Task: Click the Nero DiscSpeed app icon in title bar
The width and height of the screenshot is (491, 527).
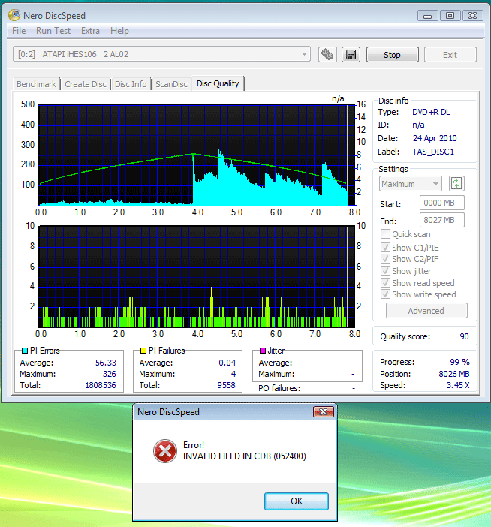Action: tap(14, 15)
